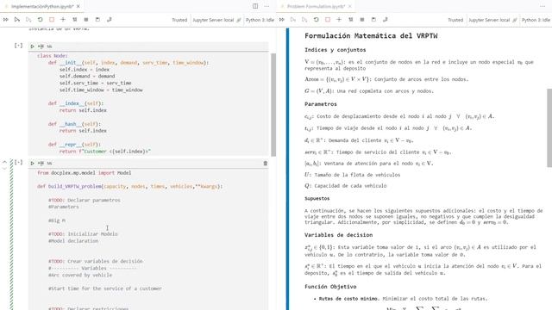Run all cells in Problem Formulation notebook
Viewport: 552px width, 310px height.
(282, 20)
